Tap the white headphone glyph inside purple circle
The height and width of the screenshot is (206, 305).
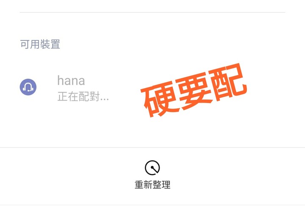pos(28,87)
